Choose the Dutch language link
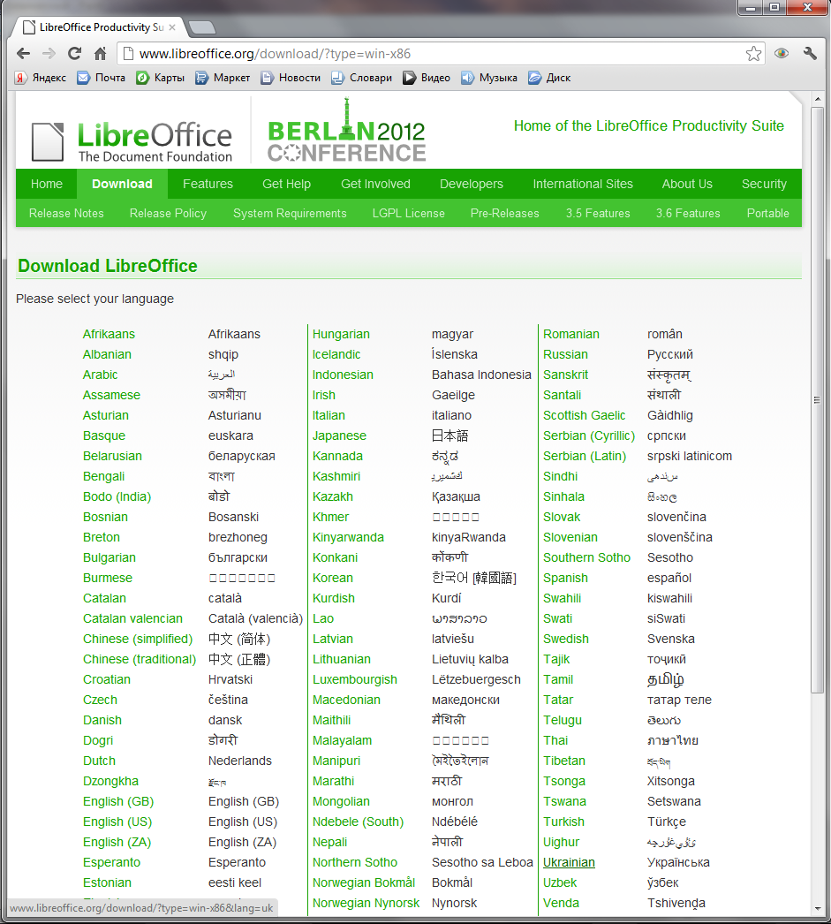The width and height of the screenshot is (831, 924). coord(99,761)
